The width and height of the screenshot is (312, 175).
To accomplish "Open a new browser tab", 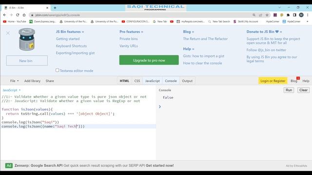I will tap(55, 8).
